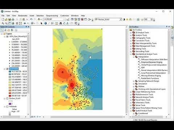This screenshot has height=130, width=174.
Task: Select the Data Management Tools toolbox
Action: tap(145, 46)
